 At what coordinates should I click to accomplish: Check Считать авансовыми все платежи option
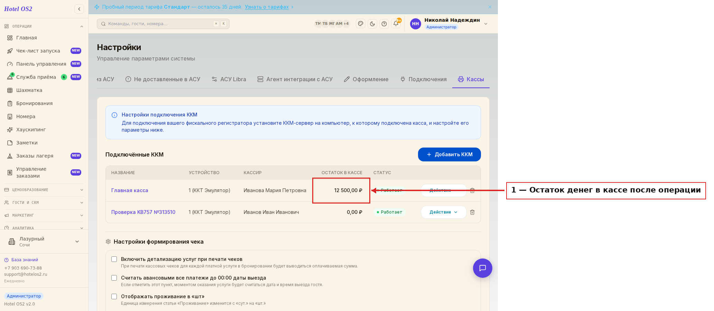[x=114, y=278]
